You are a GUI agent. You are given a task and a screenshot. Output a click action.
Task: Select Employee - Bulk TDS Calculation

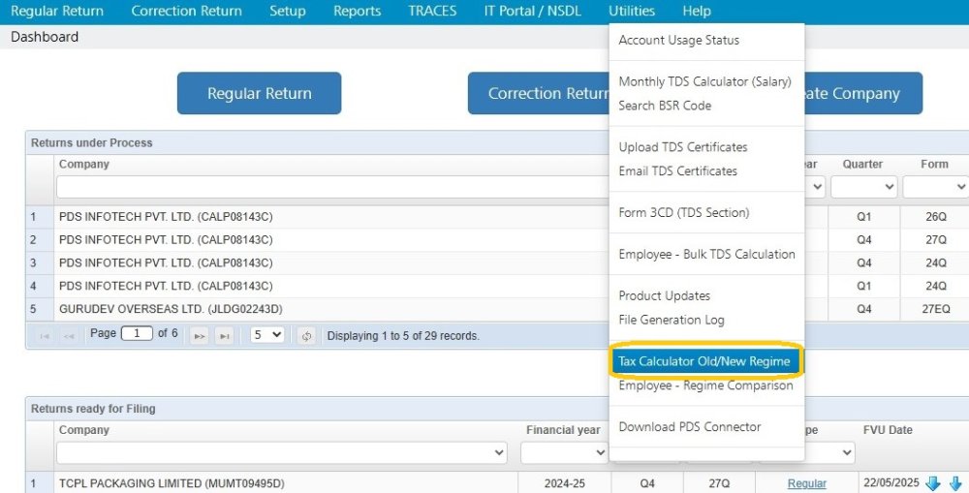pyautogui.click(x=706, y=254)
